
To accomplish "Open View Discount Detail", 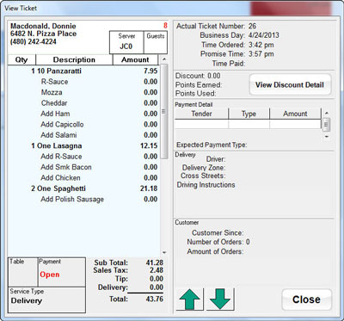I will pyautogui.click(x=290, y=85).
